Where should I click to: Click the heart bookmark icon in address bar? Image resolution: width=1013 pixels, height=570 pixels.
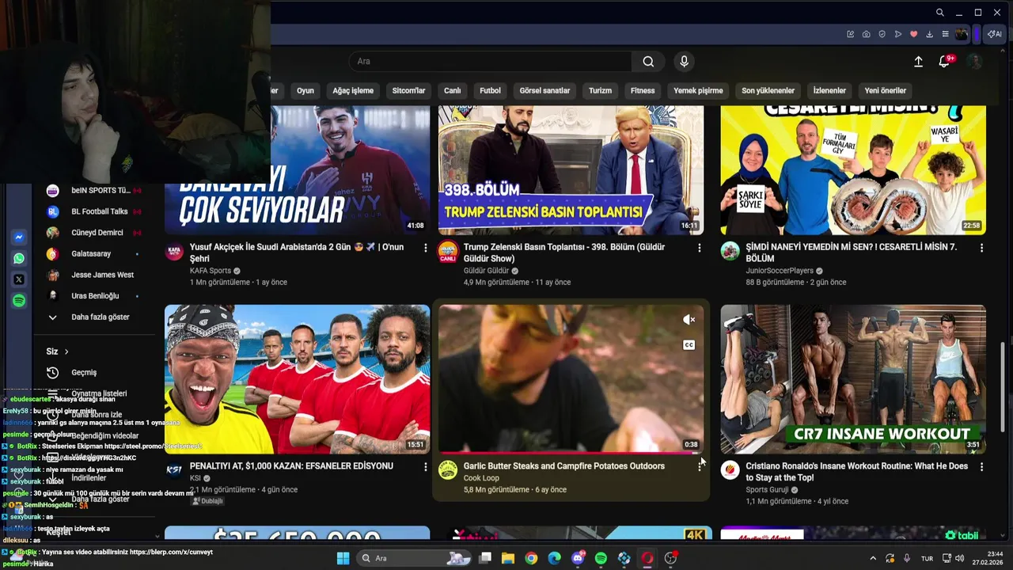pos(913,34)
